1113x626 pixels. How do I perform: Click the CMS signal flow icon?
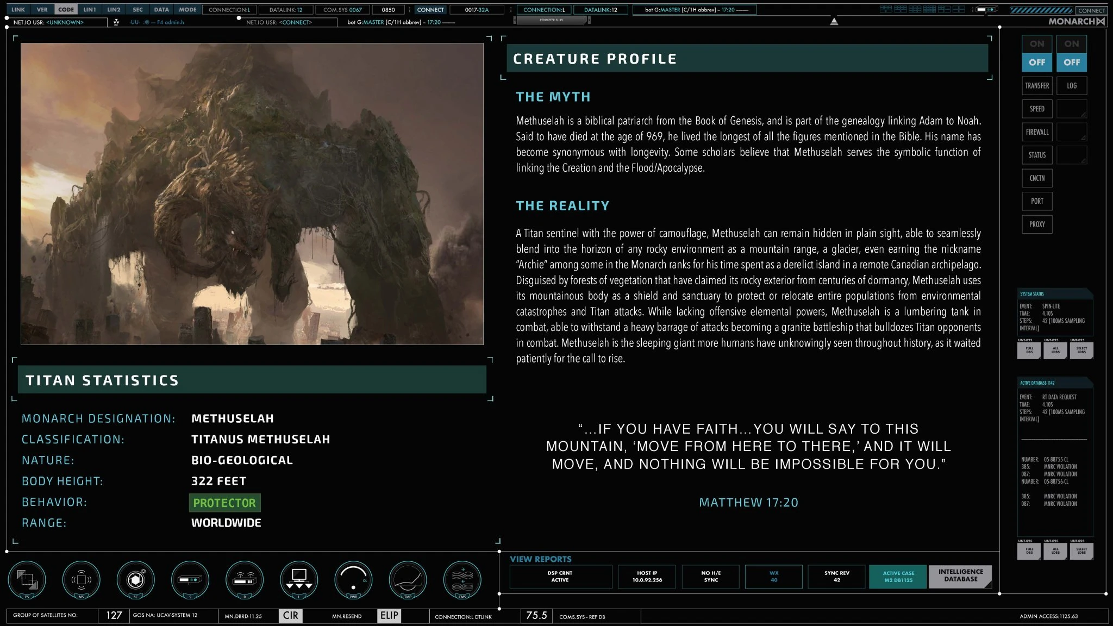pos(462,579)
